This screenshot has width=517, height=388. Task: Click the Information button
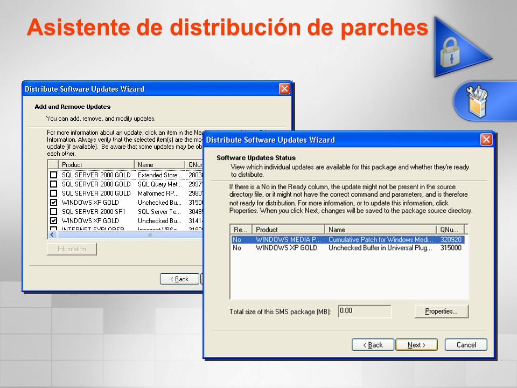(72, 249)
